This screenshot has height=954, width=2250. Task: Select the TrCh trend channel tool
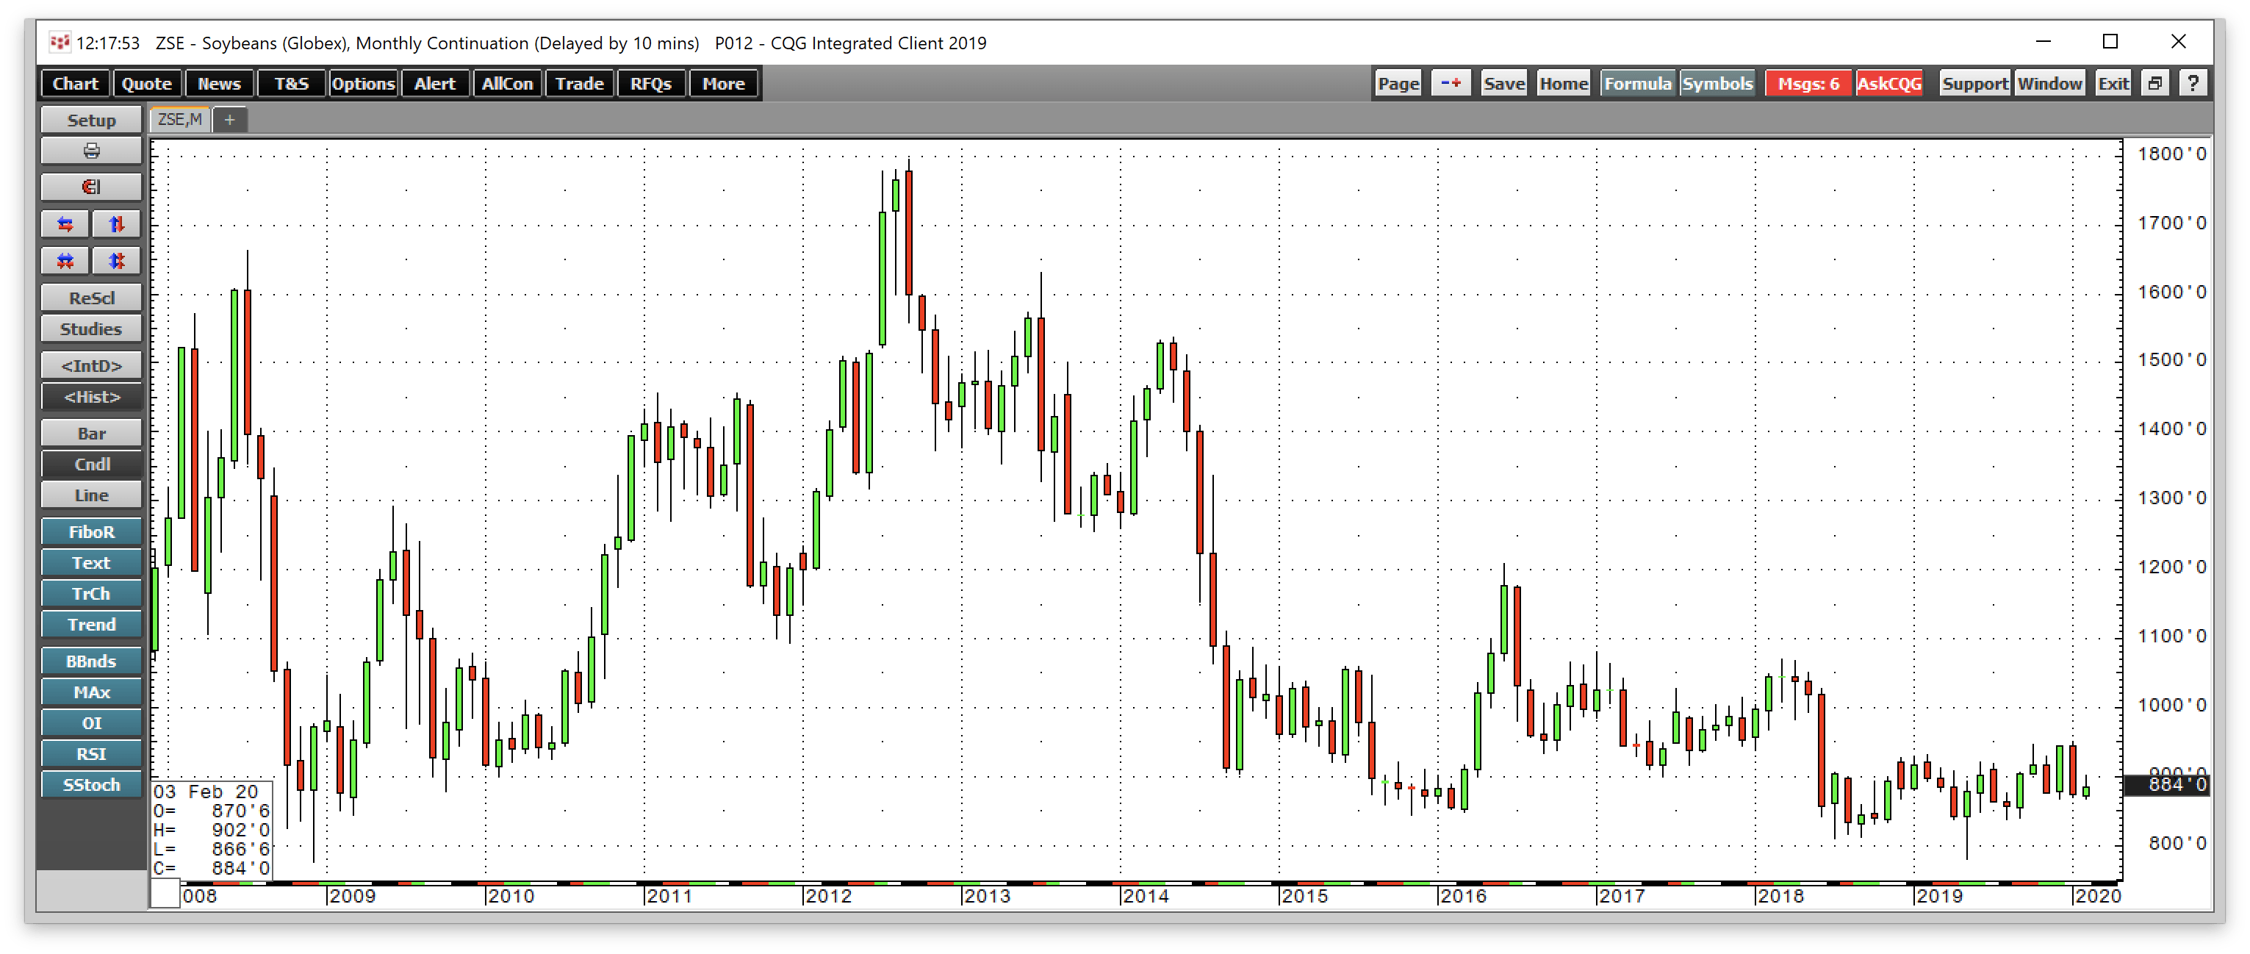coord(91,594)
